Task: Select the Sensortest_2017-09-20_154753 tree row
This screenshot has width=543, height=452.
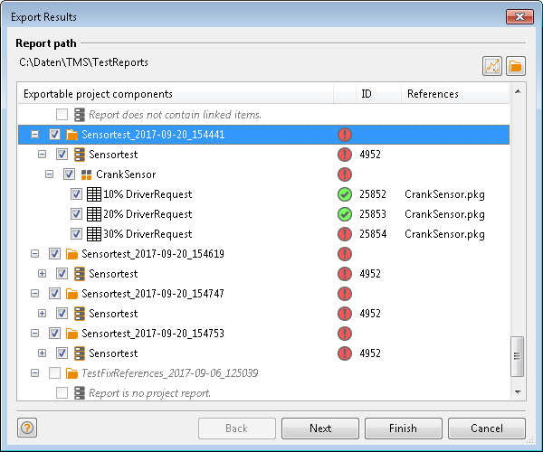Action: pos(263,334)
